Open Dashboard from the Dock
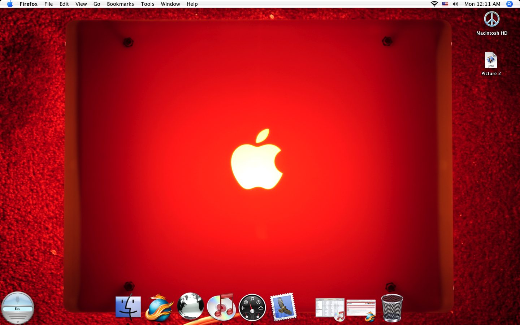Viewport: 520px width, 325px height. [252, 308]
